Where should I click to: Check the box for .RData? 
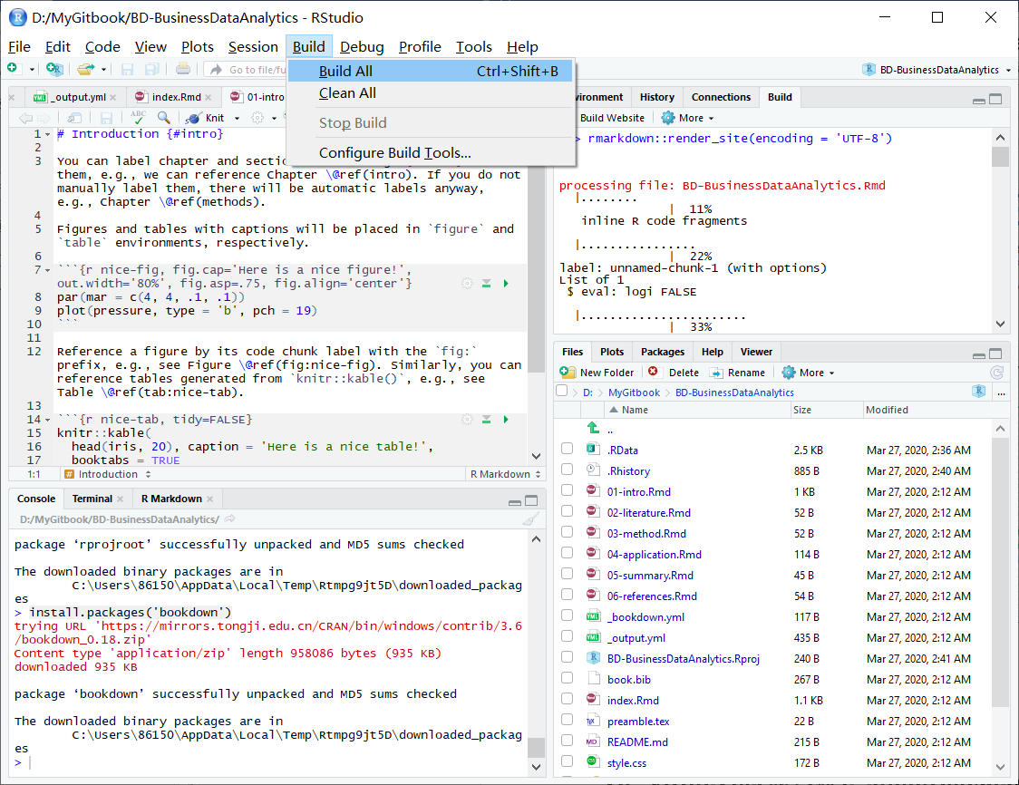pos(568,449)
